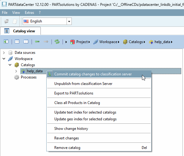Image resolution: width=184 pixels, height=156 pixels.
Task: Choose Export to PARTsolutions
Action: [99, 93]
